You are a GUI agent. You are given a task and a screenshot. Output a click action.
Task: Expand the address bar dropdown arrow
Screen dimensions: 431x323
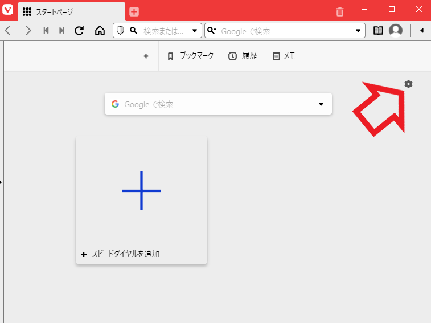pos(195,31)
